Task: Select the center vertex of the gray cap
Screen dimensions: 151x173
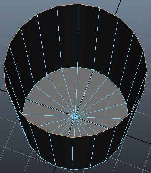Action: click(x=75, y=116)
